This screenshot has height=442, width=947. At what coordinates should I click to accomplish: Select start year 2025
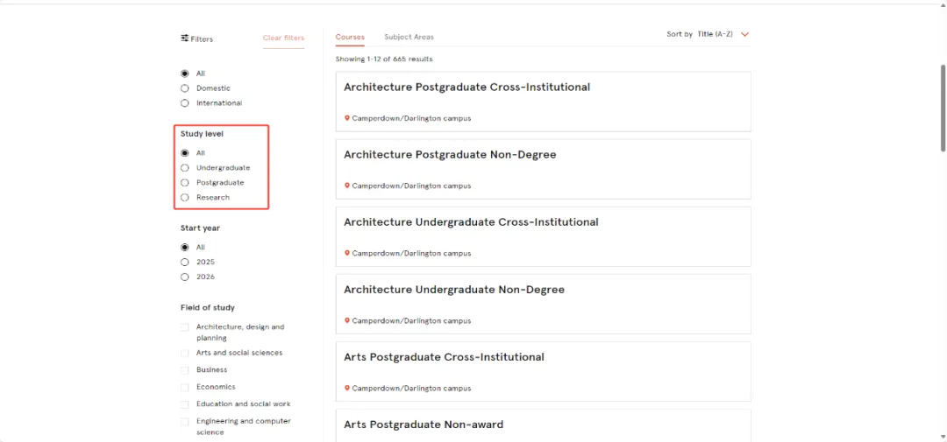tap(185, 263)
